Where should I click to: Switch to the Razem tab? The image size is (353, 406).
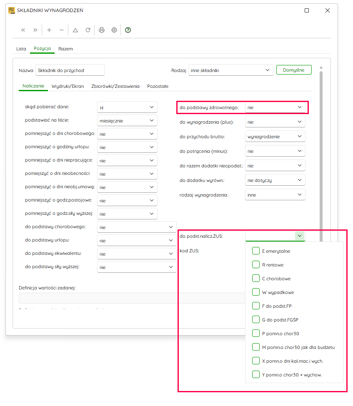point(65,49)
